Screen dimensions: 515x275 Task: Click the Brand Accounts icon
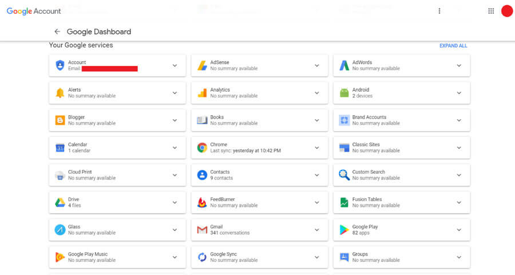[344, 120]
